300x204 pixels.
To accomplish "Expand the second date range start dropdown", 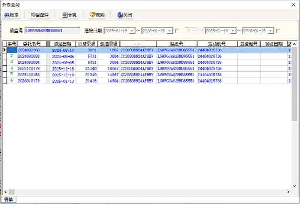I will [x=233, y=31].
